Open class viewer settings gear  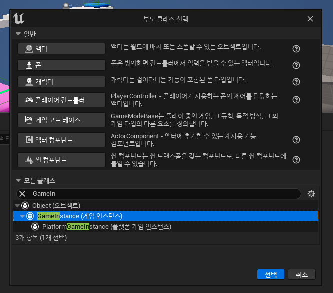pyautogui.click(x=311, y=194)
